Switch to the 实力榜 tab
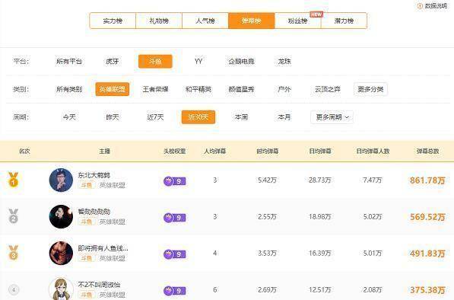454x300 pixels. tap(113, 21)
